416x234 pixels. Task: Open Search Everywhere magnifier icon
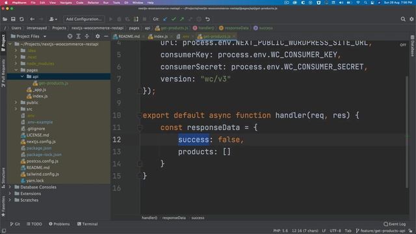click(403, 19)
